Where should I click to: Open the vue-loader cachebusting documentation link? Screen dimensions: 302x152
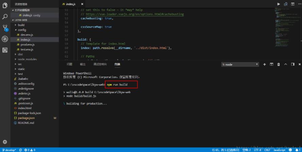coord(135,14)
